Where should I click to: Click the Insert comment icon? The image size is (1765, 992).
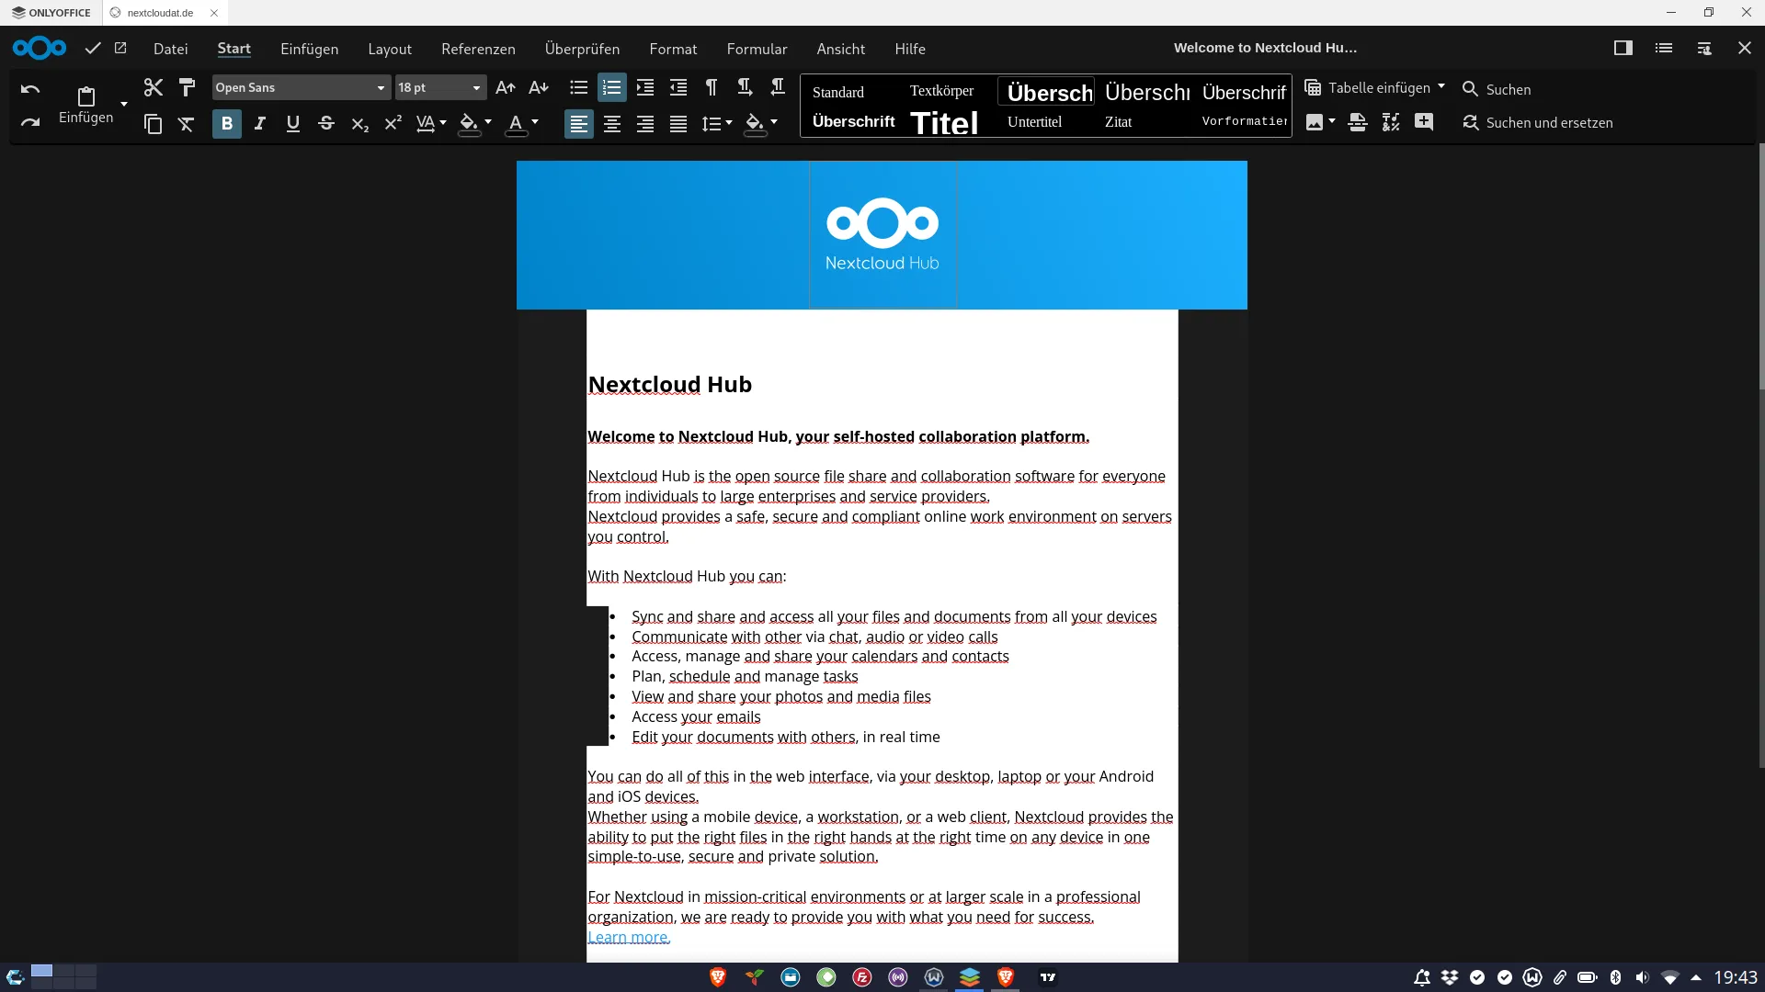[1424, 122]
